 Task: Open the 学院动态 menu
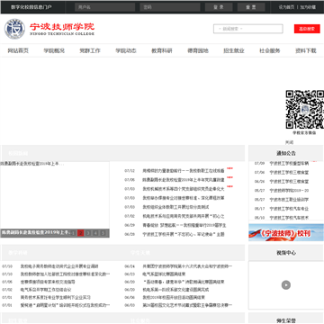126,50
